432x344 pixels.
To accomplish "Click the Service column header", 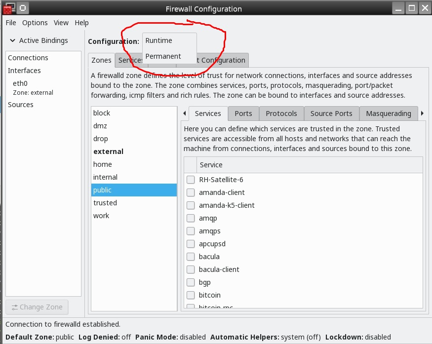I will (211, 165).
